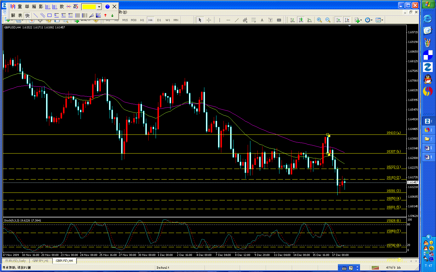Switch to MN timeframe
Screen dimensions: 436x272
pyautogui.click(x=176, y=20)
